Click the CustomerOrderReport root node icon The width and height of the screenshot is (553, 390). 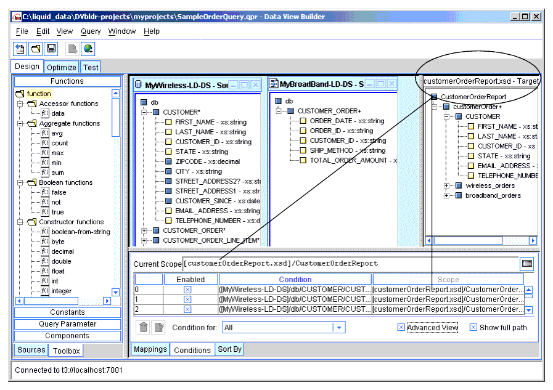[434, 97]
